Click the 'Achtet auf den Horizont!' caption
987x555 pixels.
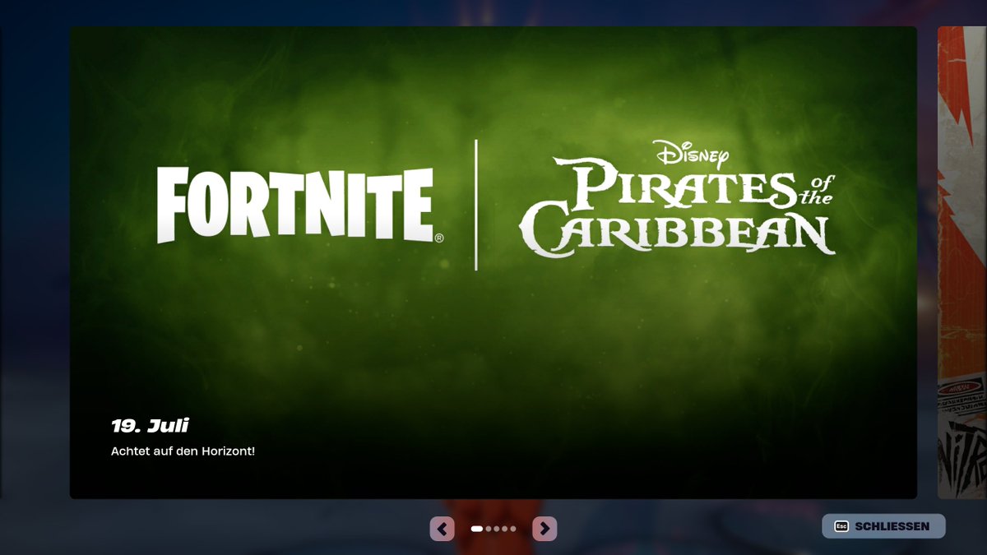click(183, 451)
